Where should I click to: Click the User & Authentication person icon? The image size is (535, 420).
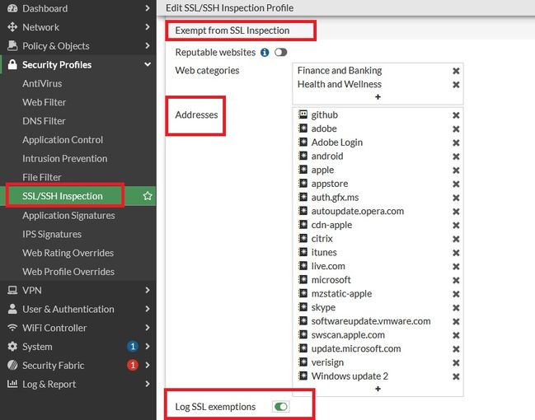(12, 309)
